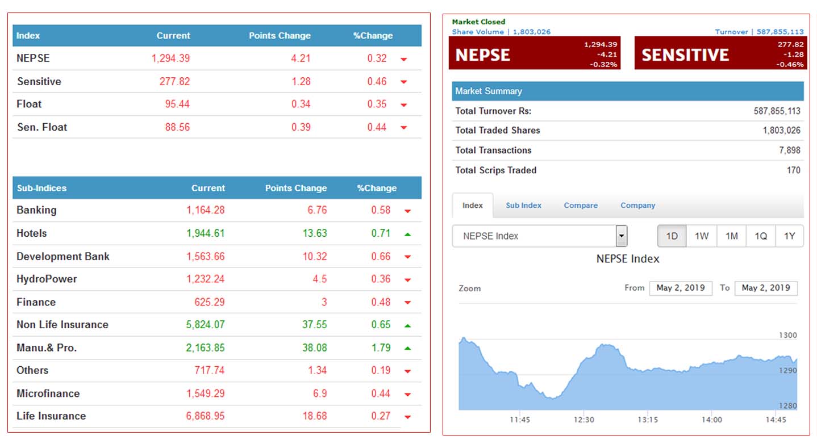The height and width of the screenshot is (444, 817).
Task: Select the 1D zoom range
Action: 672,236
